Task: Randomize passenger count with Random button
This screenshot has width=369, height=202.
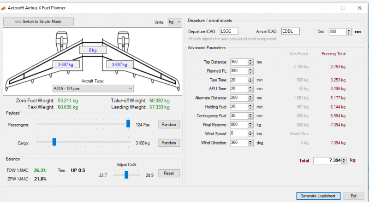Action: 169,125
